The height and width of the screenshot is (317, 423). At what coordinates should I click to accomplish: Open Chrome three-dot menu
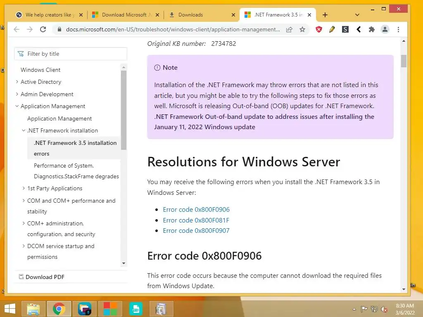click(399, 29)
